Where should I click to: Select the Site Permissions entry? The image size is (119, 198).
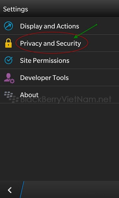click(59, 60)
